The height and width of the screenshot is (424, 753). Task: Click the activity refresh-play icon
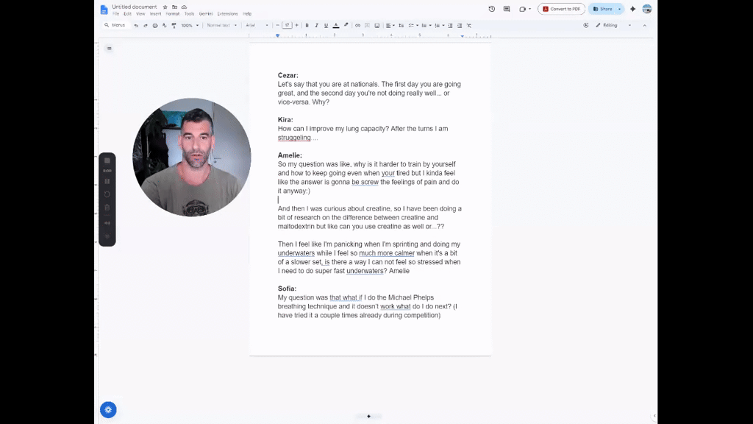586,26
